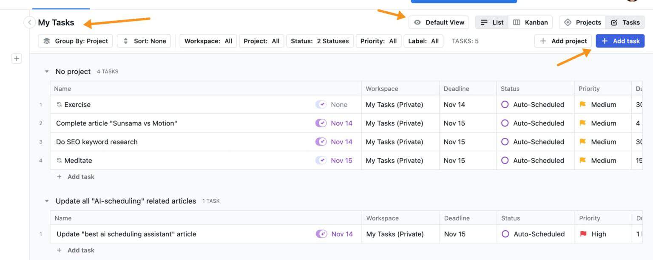Click the Add project button

click(x=562, y=41)
